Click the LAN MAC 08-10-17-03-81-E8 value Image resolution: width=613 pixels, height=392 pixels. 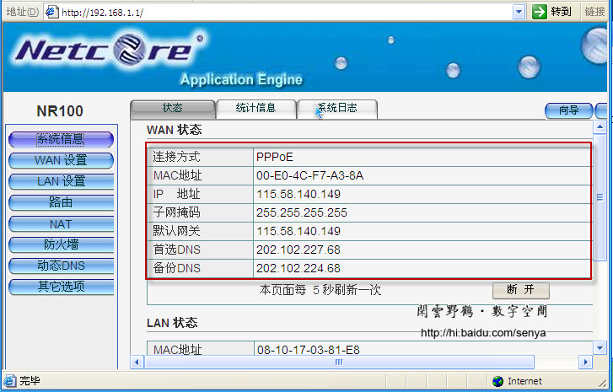309,350
